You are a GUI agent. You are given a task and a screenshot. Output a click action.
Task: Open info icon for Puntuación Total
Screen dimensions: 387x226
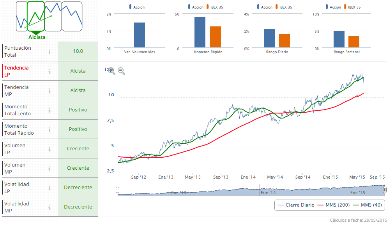(49, 51)
